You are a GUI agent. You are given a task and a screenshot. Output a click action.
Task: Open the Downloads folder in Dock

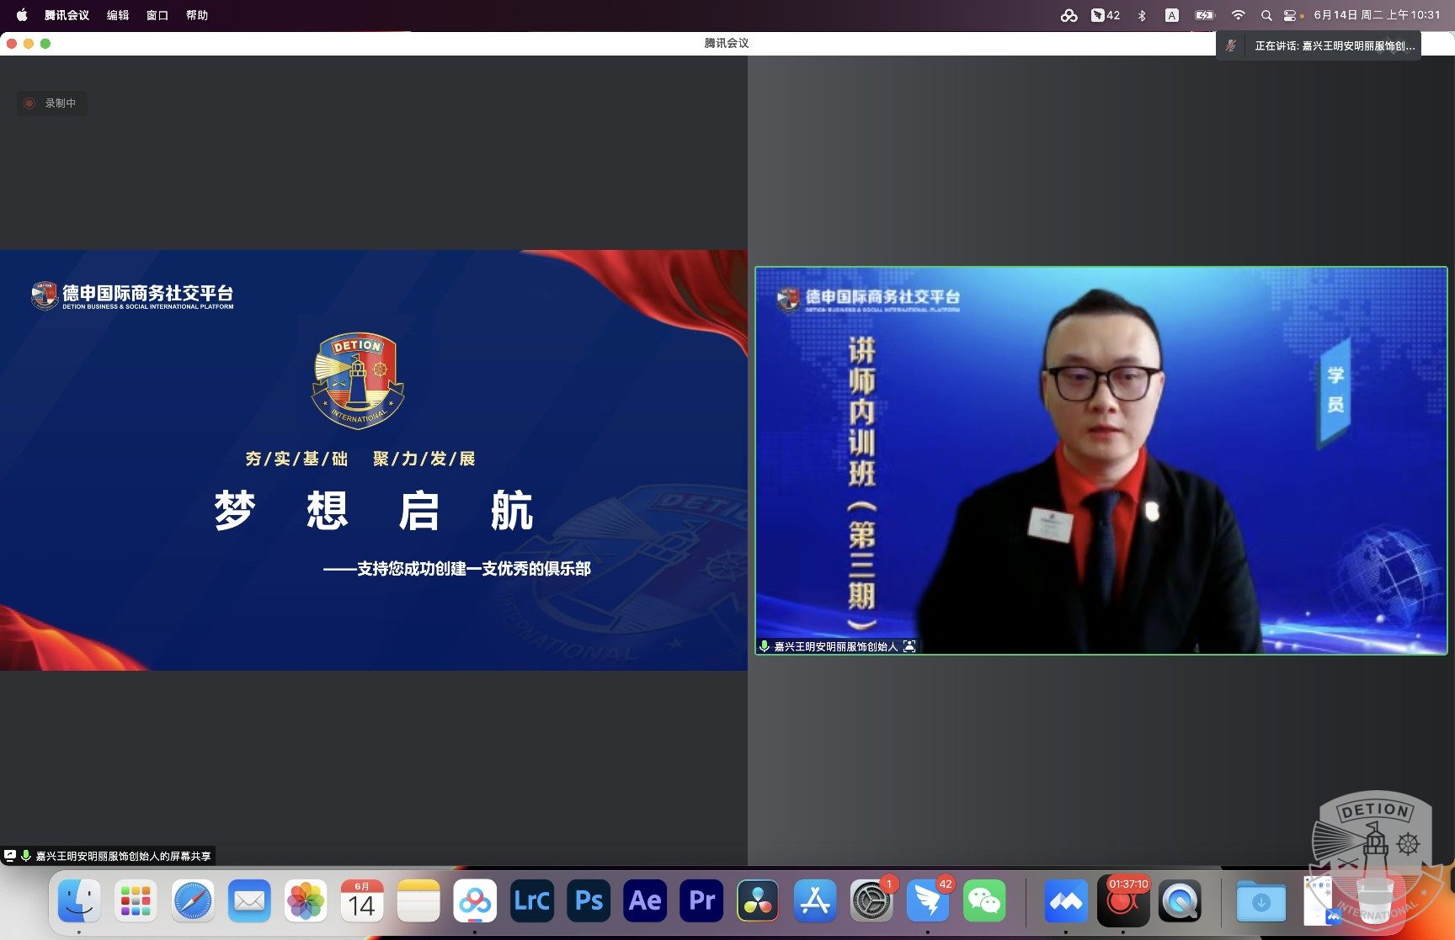point(1260,901)
